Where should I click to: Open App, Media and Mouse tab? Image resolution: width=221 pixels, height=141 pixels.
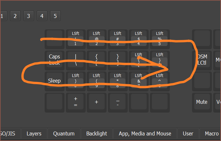click(x=145, y=133)
